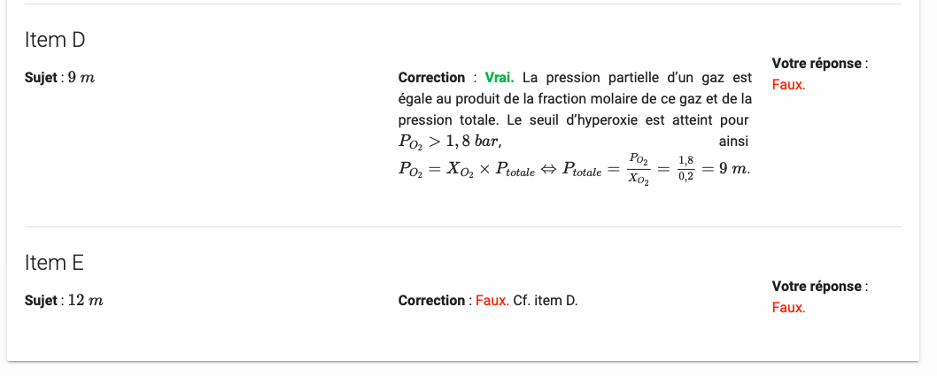Click the PO2 over XO2 fraction

[639, 170]
